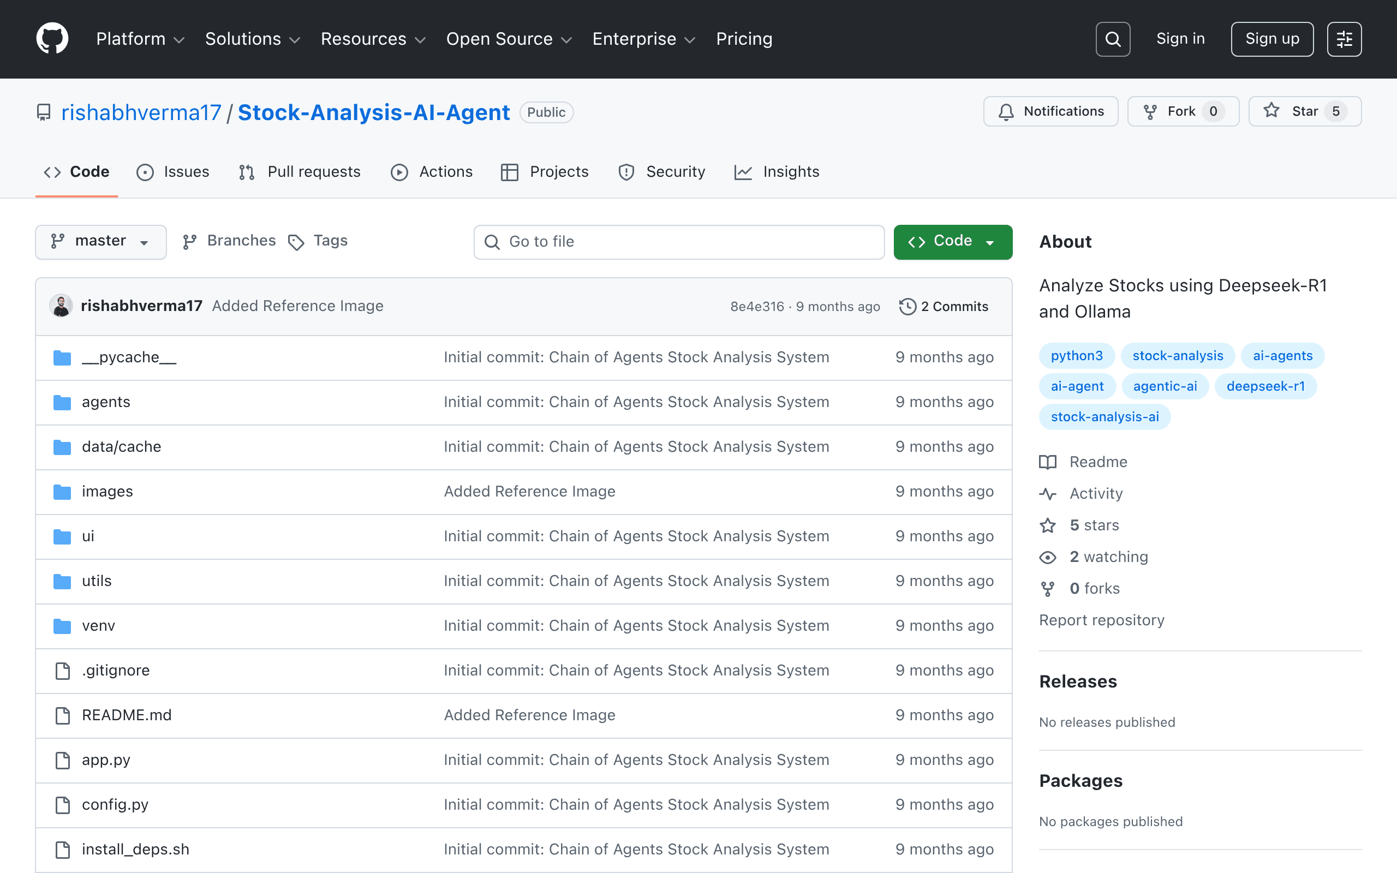The height and width of the screenshot is (873, 1397).
Task: Star this repository
Action: click(1305, 111)
